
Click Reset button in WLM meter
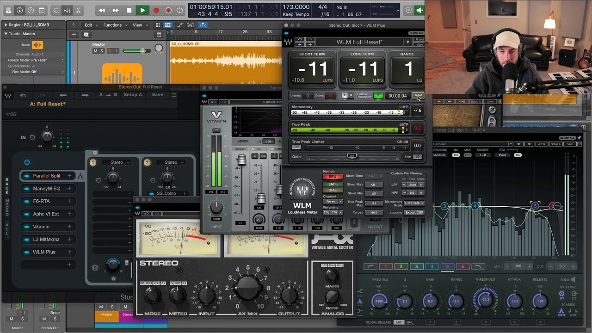(x=418, y=96)
